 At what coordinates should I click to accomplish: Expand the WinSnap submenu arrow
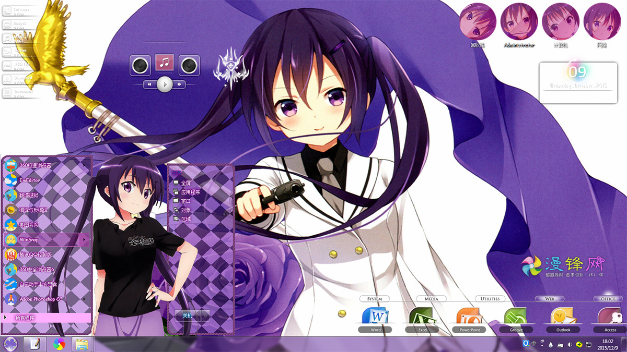point(85,239)
